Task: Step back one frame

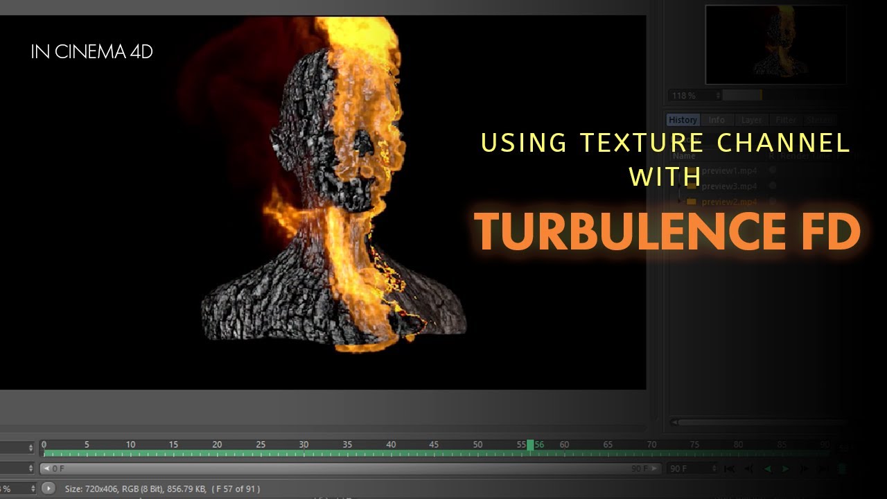Action: point(748,469)
